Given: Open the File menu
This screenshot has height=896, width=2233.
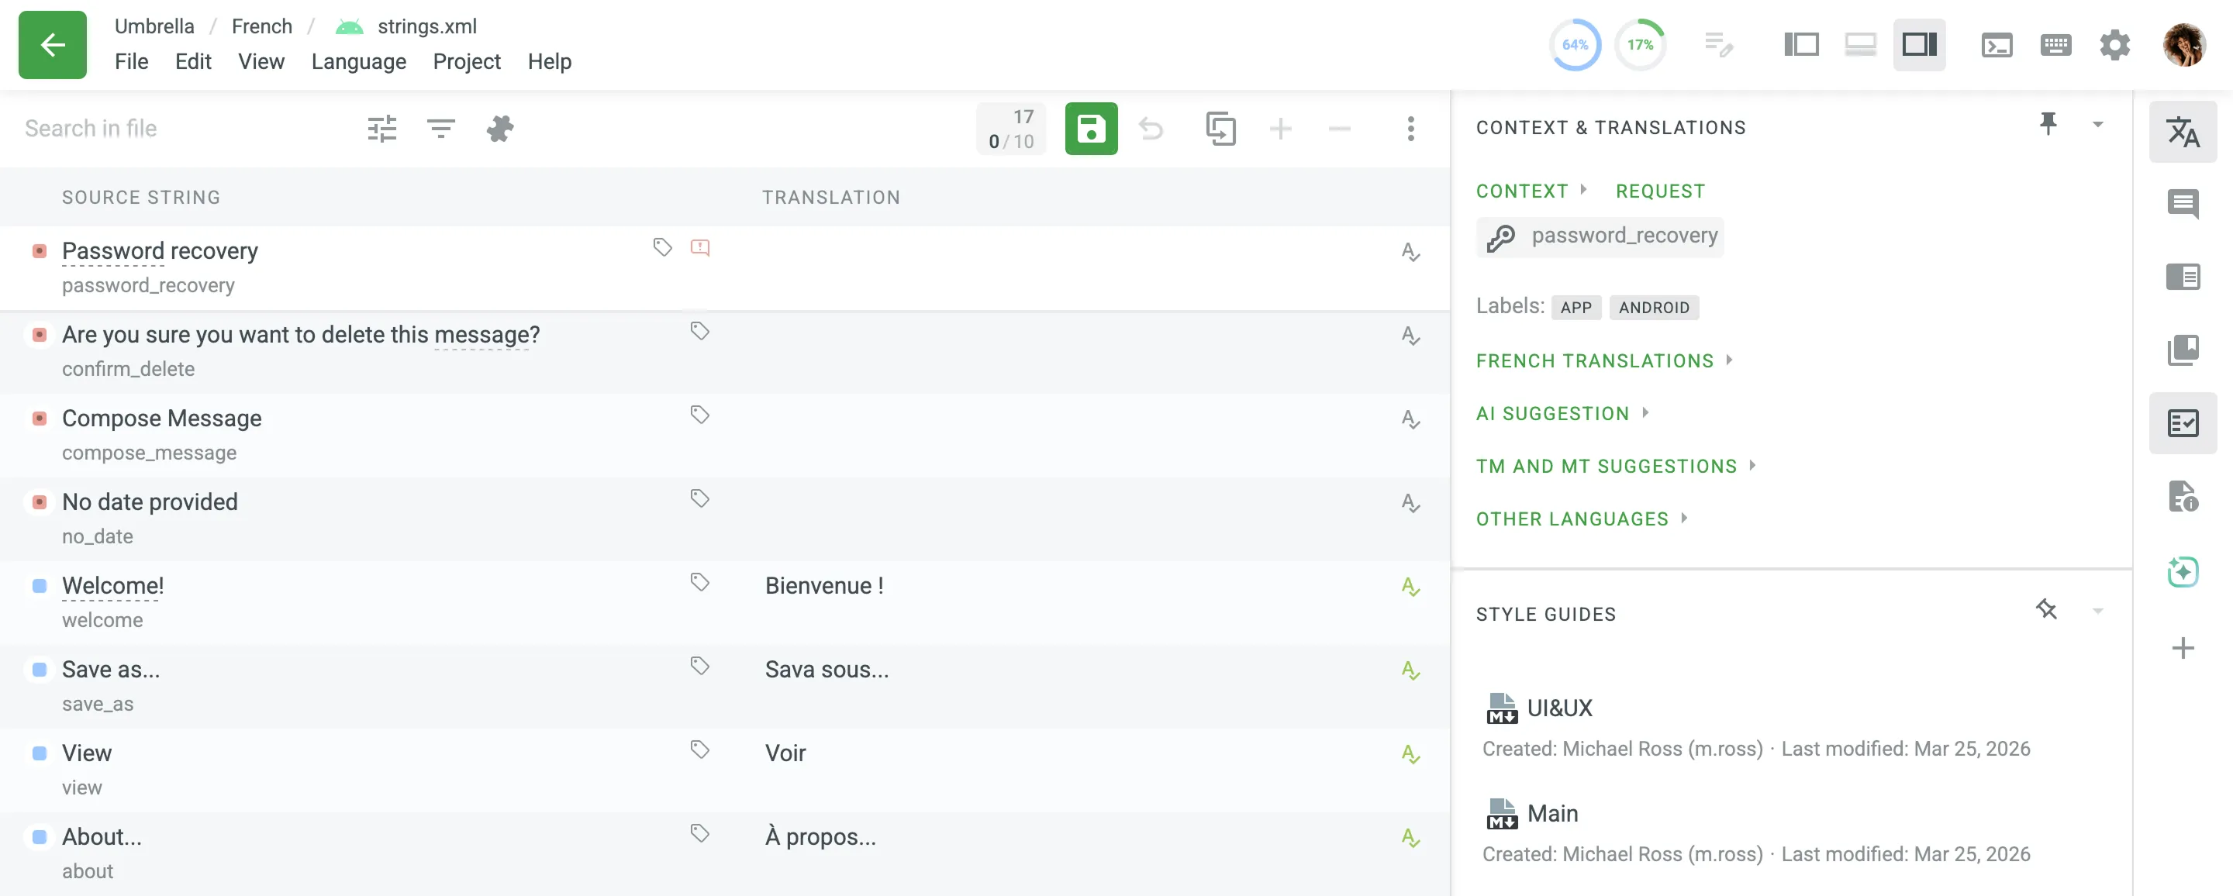Looking at the screenshot, I should (132, 61).
